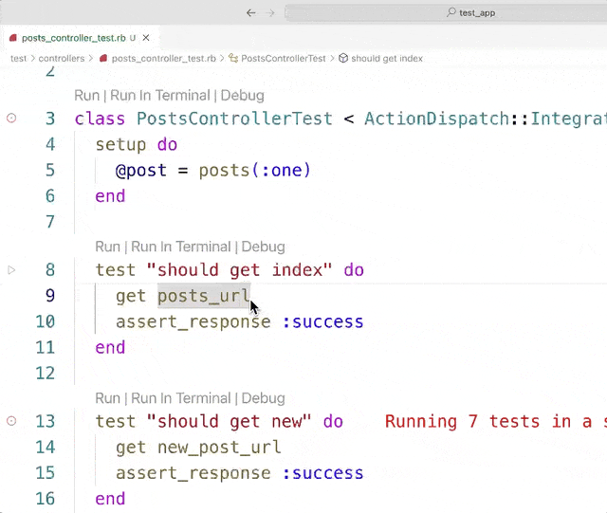Click 'end' keyword on line 11
Image resolution: width=607 pixels, height=513 pixels.
tap(110, 347)
